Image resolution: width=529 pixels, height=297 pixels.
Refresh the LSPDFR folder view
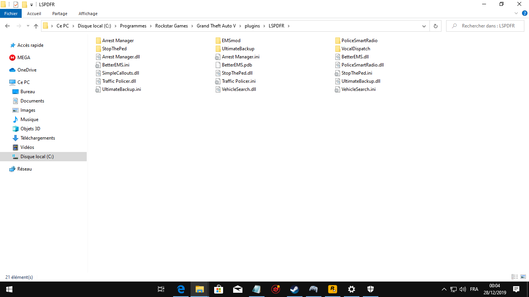coord(436,26)
